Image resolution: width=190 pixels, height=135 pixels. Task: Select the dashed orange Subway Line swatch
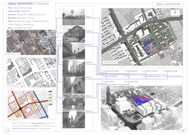[x=50, y=101]
